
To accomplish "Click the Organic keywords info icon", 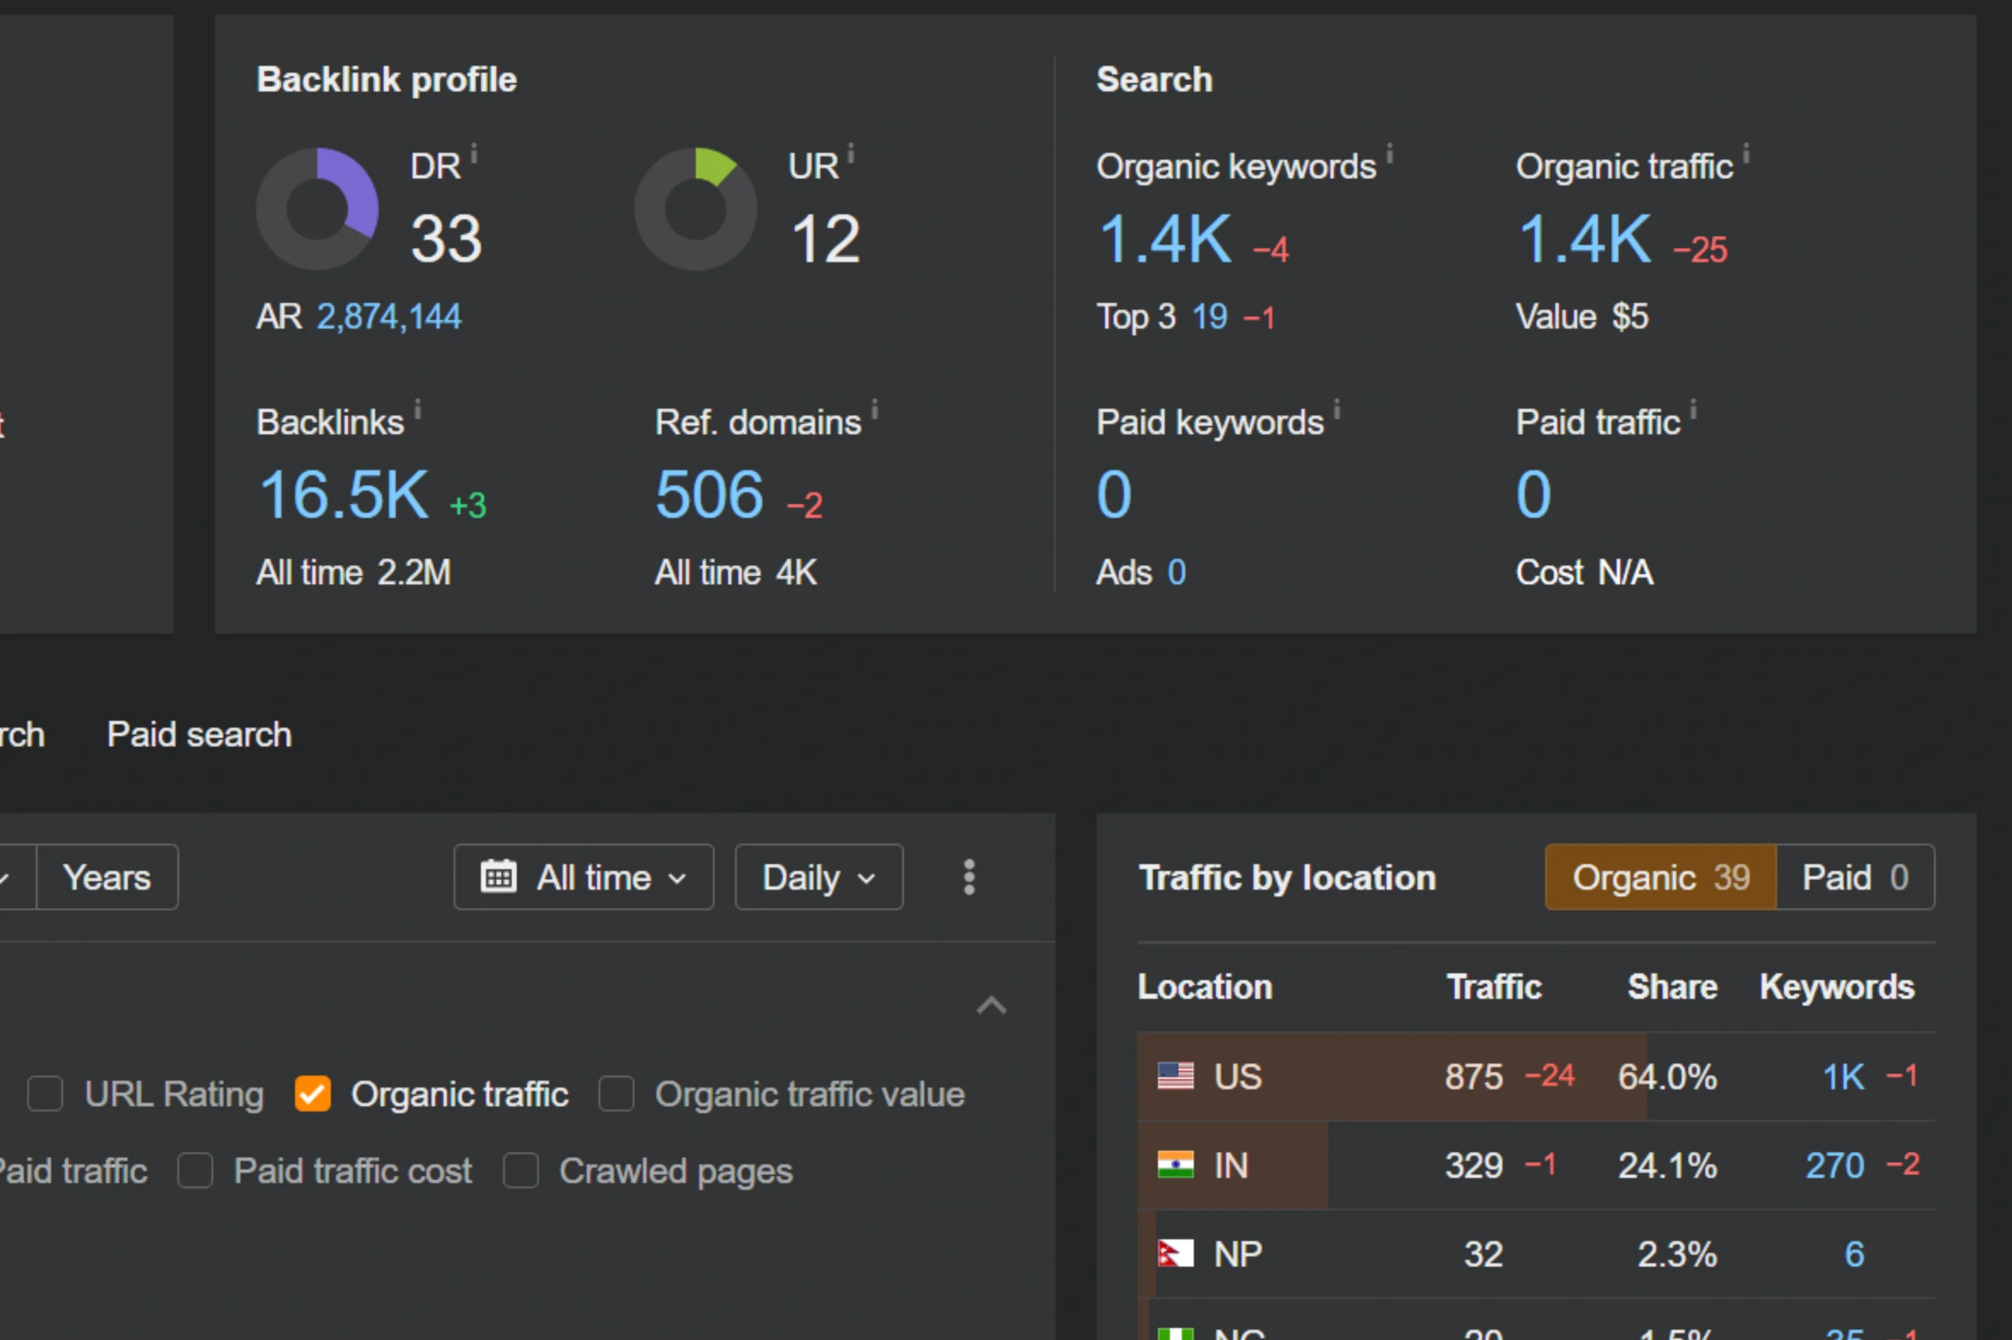I will tap(1390, 154).
